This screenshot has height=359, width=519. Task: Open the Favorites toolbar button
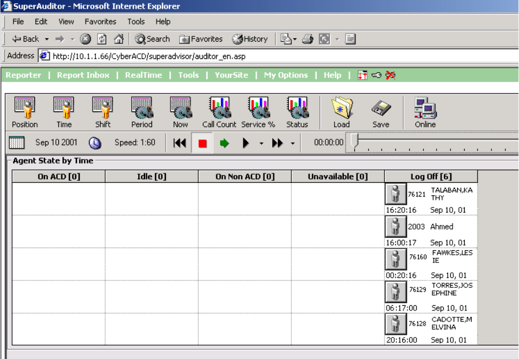[x=201, y=39]
